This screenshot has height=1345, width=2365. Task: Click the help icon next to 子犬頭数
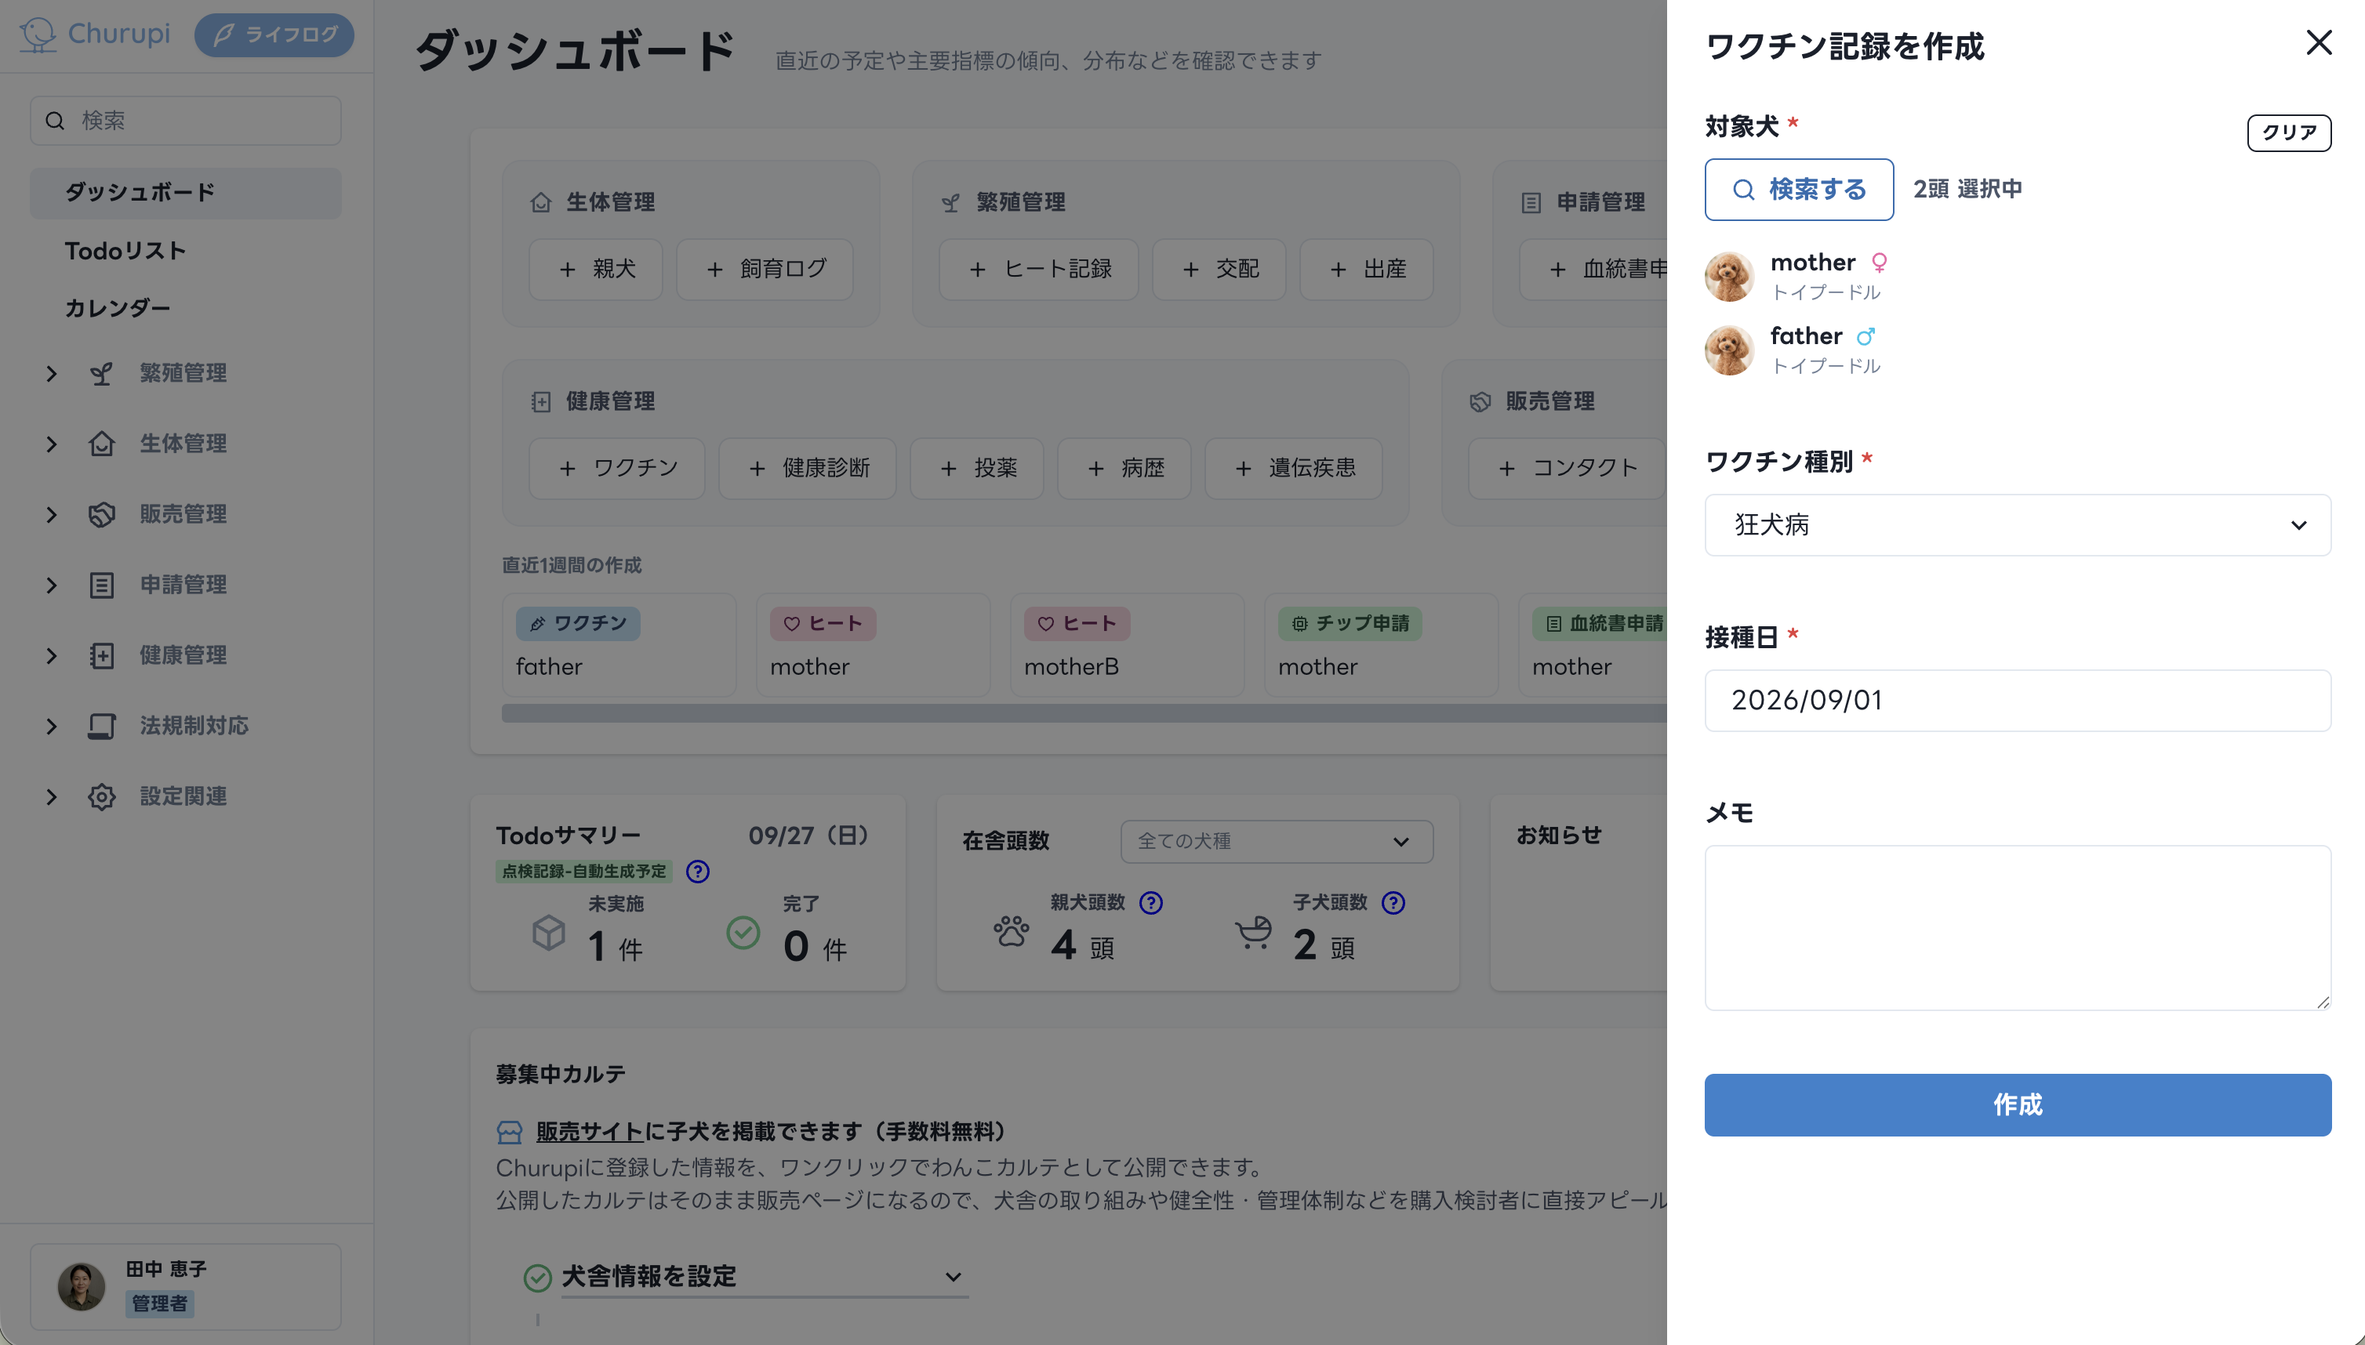pos(1393,902)
